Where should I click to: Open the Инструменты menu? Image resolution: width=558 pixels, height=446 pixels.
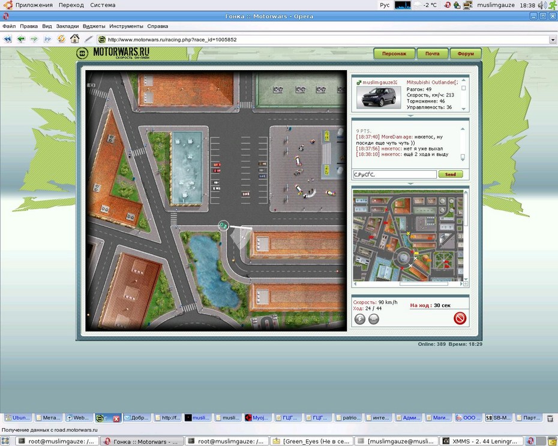click(127, 26)
